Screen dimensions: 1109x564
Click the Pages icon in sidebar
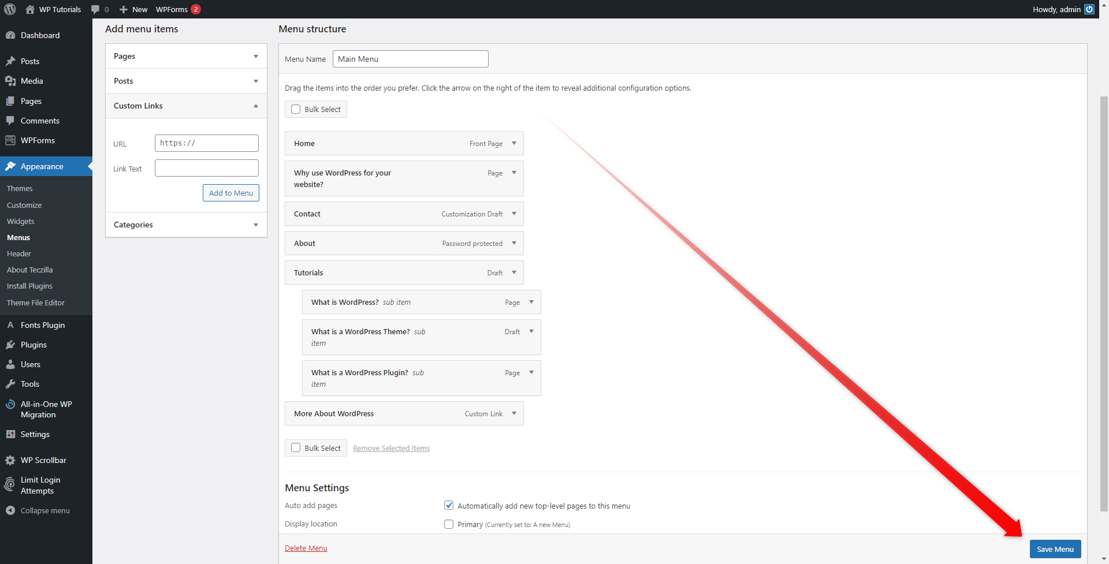(10, 101)
